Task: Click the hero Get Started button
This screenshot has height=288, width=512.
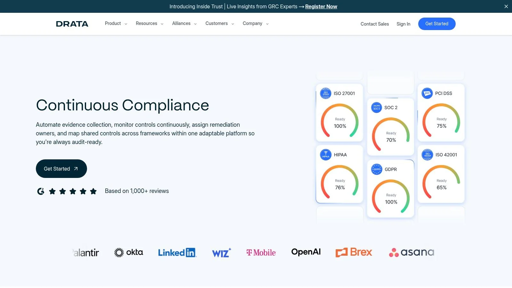Action: [x=61, y=169]
